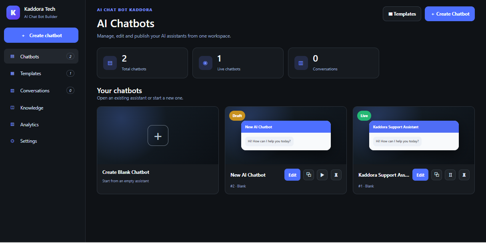
Task: Click the "AI CHAT BOT KADDORA" breadcrumb label
Action: pyautogui.click(x=124, y=10)
